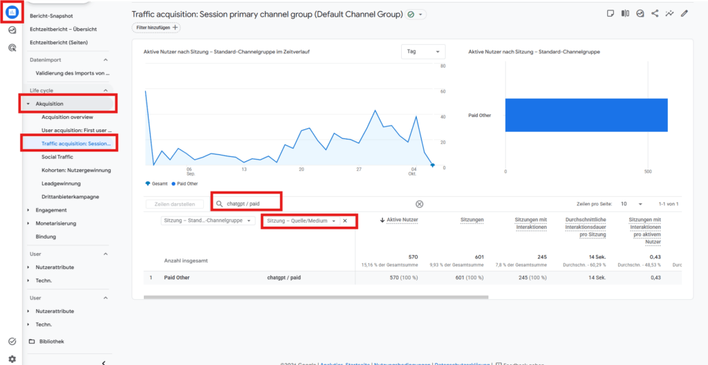708x365 pixels.
Task: Open Drittanbieterkampagne report
Action: pos(70,196)
